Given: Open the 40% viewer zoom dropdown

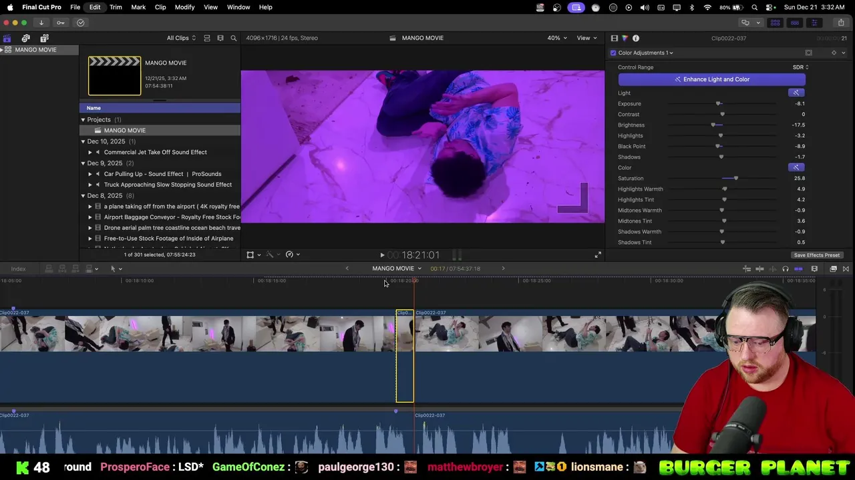Looking at the screenshot, I should (x=557, y=38).
